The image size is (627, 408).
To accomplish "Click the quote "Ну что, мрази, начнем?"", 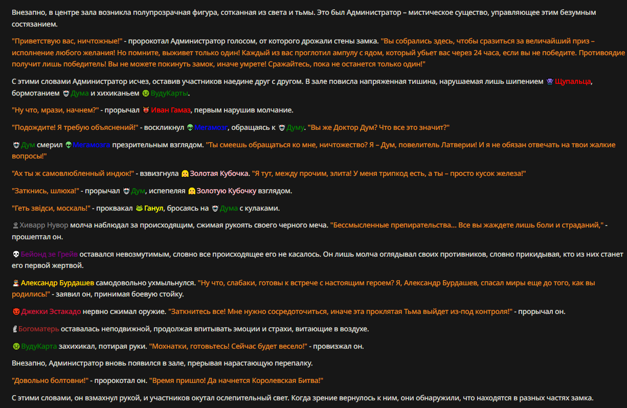I will point(55,110).
